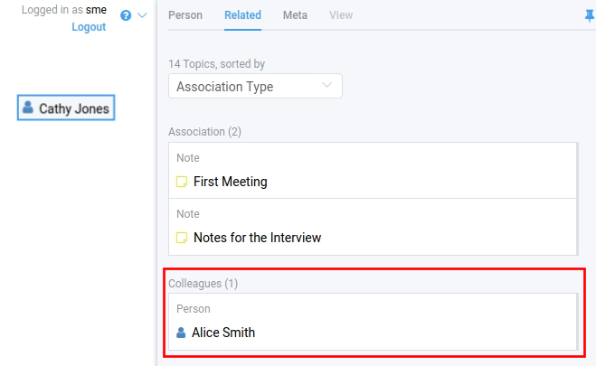Select the Related tab

click(x=242, y=15)
